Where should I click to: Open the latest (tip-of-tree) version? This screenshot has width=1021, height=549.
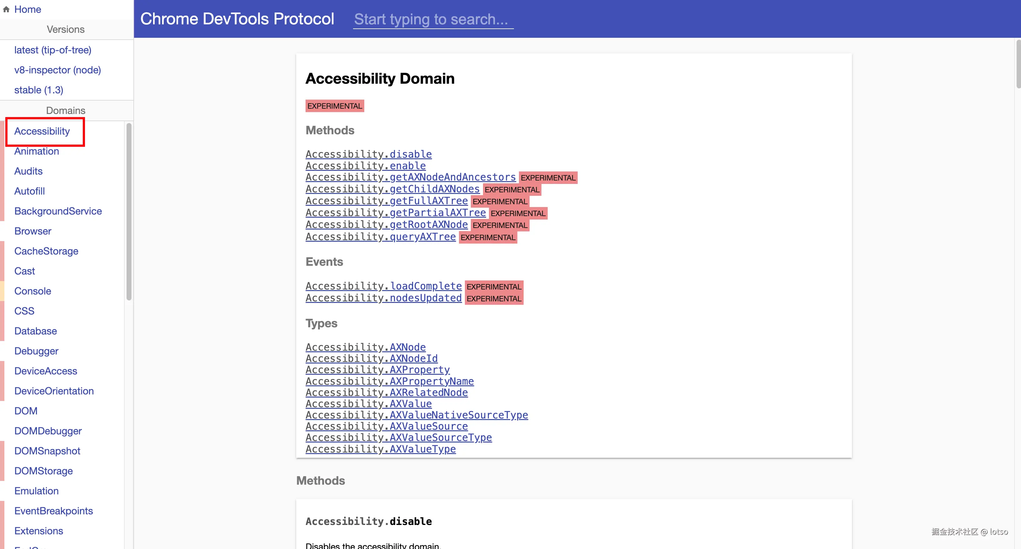tap(53, 50)
